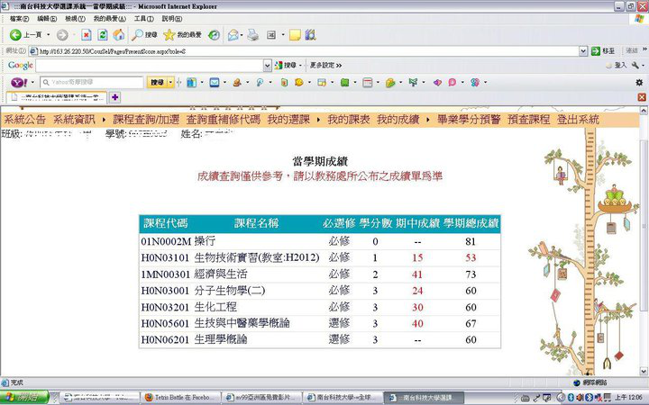Click the Stop loading red X icon
This screenshot has width=649, height=405.
pos(87,35)
